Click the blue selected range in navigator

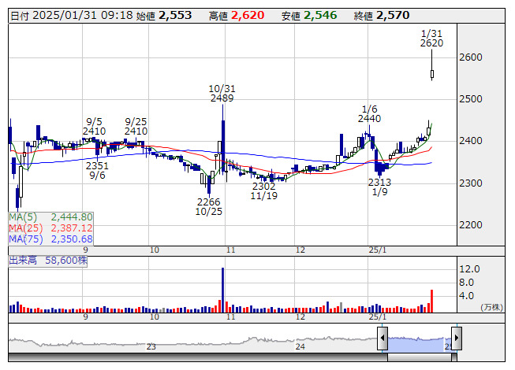coord(419,340)
